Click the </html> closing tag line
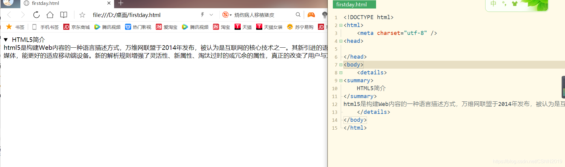This screenshot has height=167, width=565. pyautogui.click(x=355, y=128)
